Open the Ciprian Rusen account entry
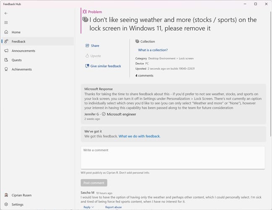The image size is (272, 210). [x=38, y=195]
